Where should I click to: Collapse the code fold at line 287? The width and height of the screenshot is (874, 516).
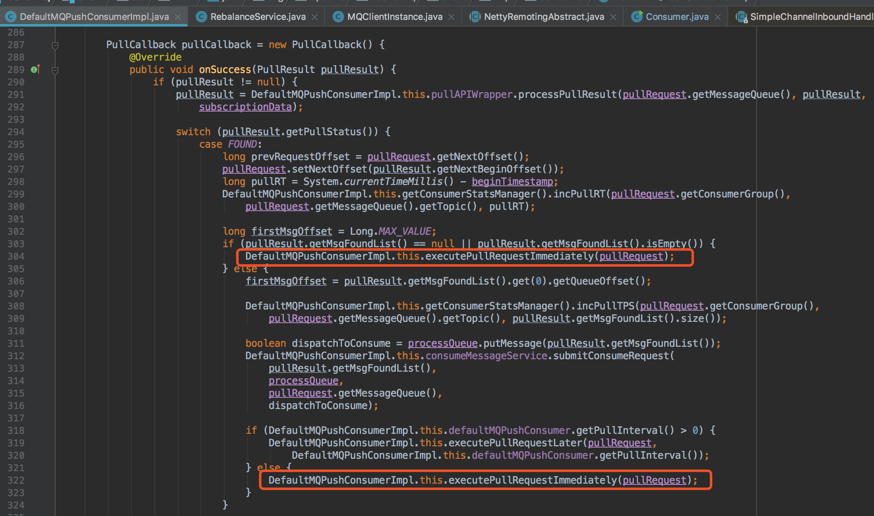(55, 45)
